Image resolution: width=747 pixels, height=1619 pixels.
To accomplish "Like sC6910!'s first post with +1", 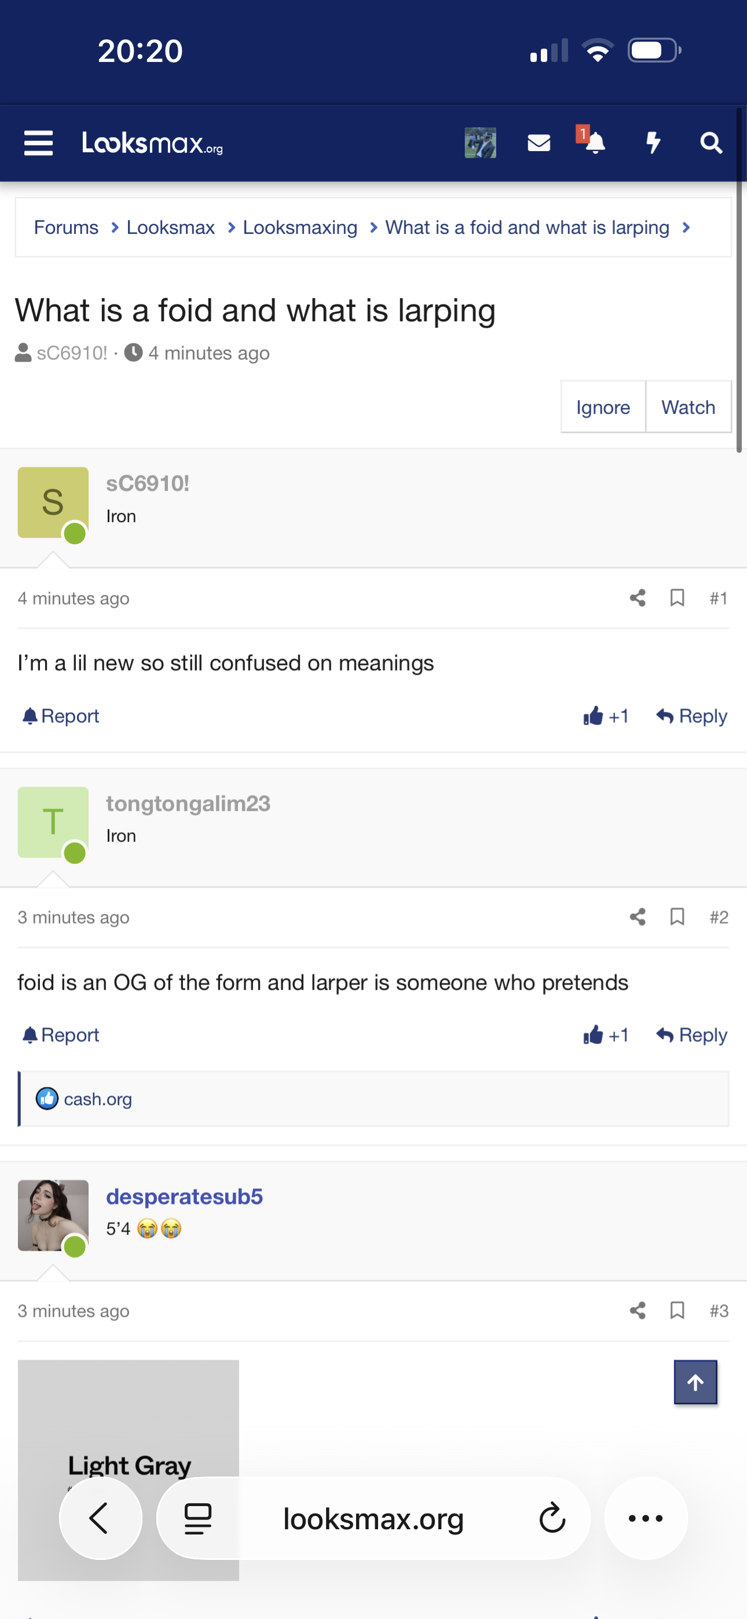I will pyautogui.click(x=606, y=716).
